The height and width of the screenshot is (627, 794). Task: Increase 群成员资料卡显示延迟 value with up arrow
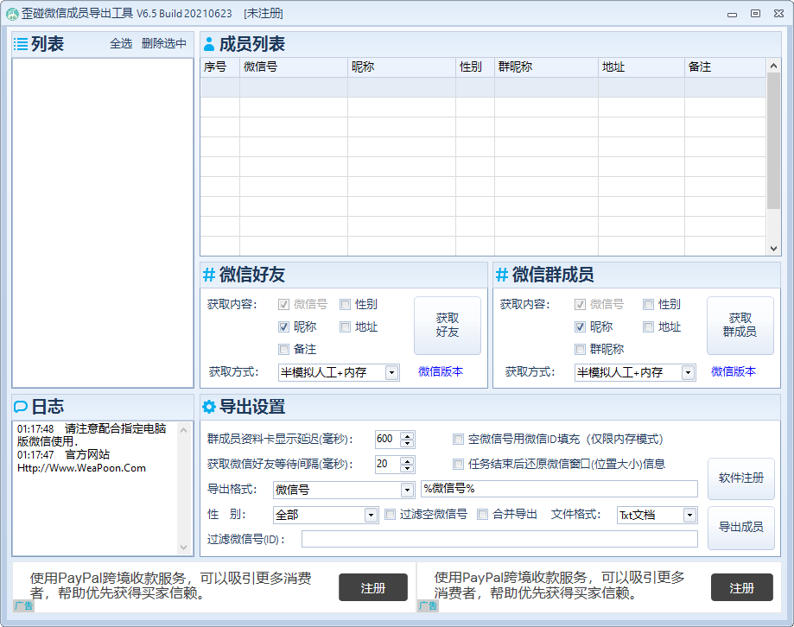click(x=407, y=435)
